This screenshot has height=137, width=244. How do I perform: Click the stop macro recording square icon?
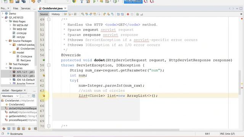[132, 14]
